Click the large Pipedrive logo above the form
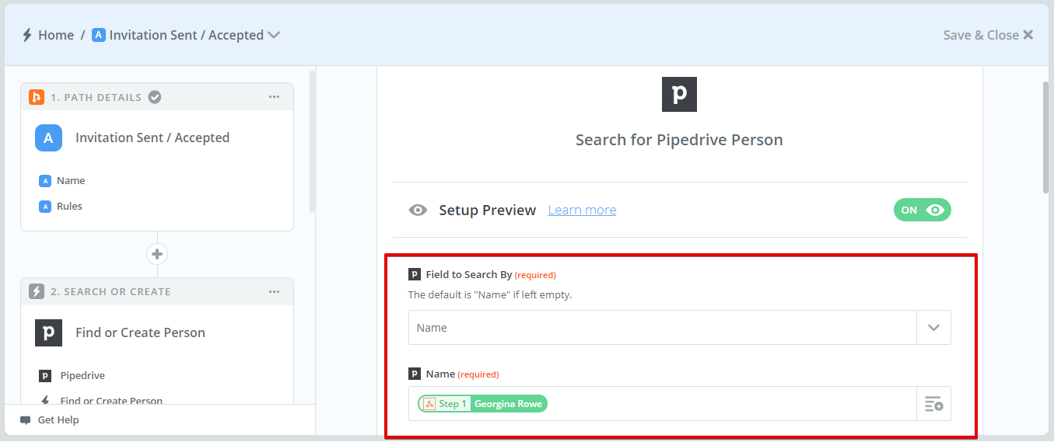The width and height of the screenshot is (1054, 442). click(x=679, y=94)
